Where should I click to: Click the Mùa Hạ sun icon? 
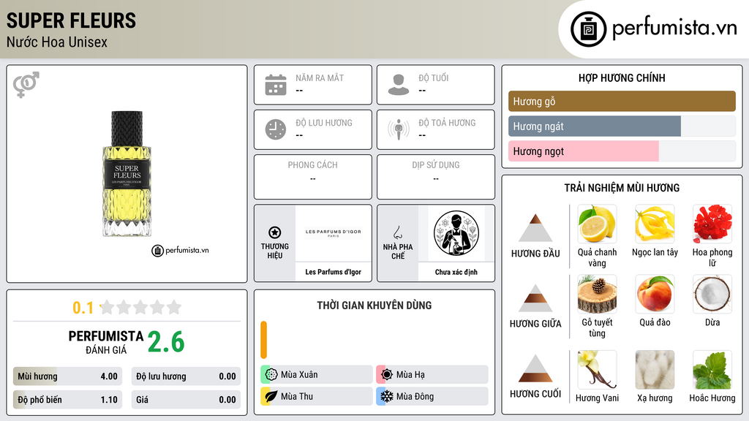tap(387, 375)
